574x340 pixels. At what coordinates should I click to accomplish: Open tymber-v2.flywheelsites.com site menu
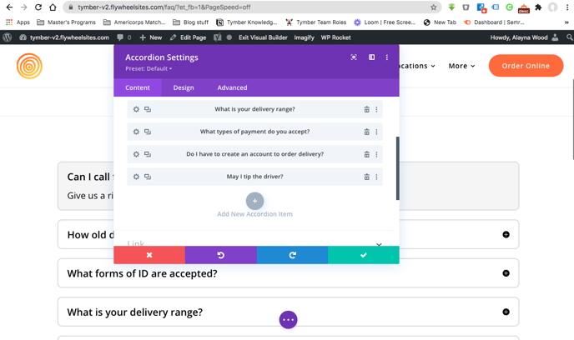(64, 37)
